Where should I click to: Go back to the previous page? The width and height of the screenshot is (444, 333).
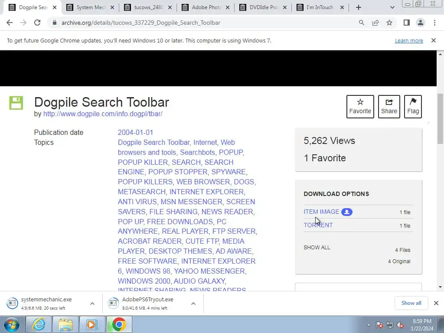10,23
